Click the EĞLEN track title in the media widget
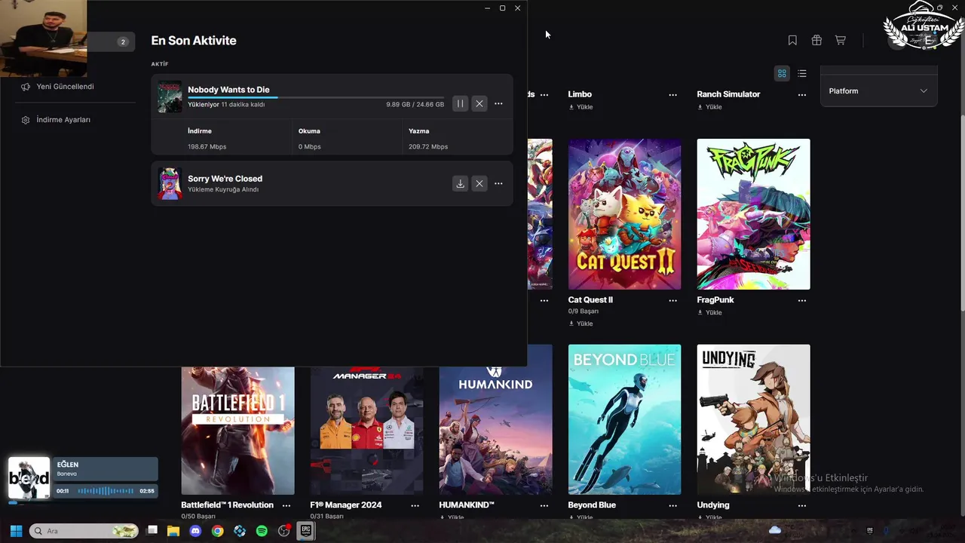965x543 pixels. 68,465
